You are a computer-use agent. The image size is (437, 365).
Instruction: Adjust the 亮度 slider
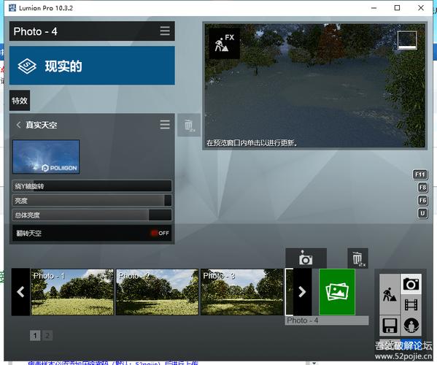[92, 201]
